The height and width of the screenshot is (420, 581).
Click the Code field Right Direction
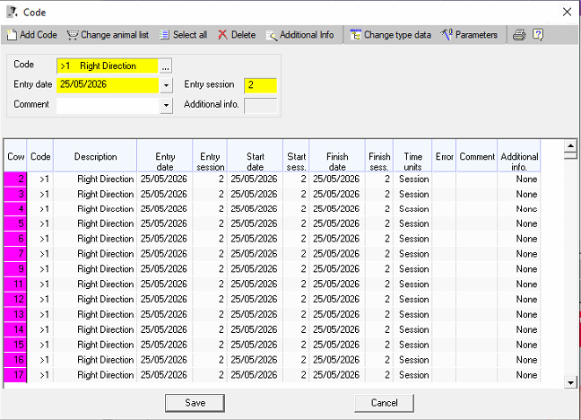point(108,66)
